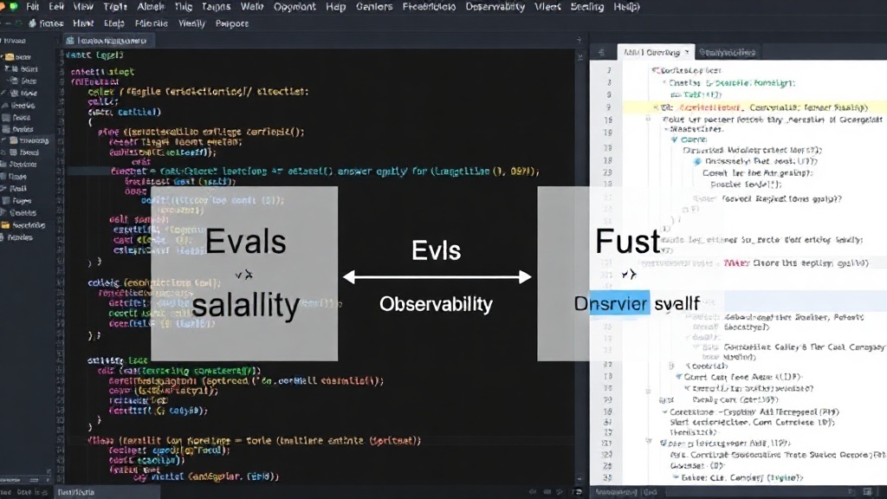Click the status text at the bottom left of the right panel
Viewport: 887px width, 499px height.
click(x=625, y=492)
